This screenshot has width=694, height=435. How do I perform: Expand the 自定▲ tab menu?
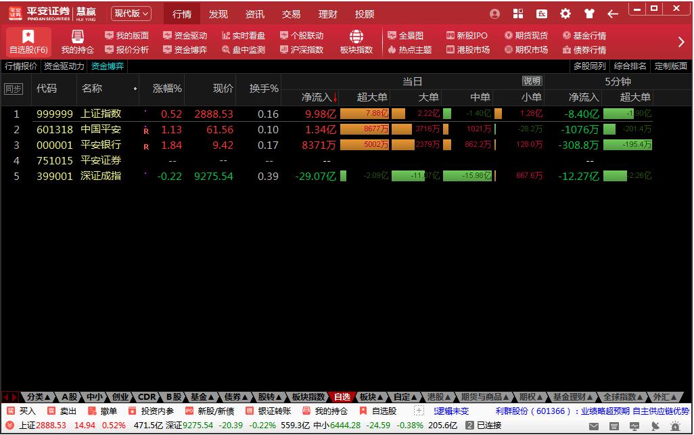click(405, 397)
